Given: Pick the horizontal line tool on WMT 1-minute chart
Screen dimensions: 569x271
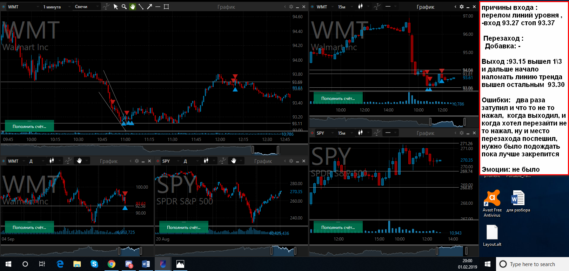Looking at the screenshot, I should pyautogui.click(x=158, y=7).
